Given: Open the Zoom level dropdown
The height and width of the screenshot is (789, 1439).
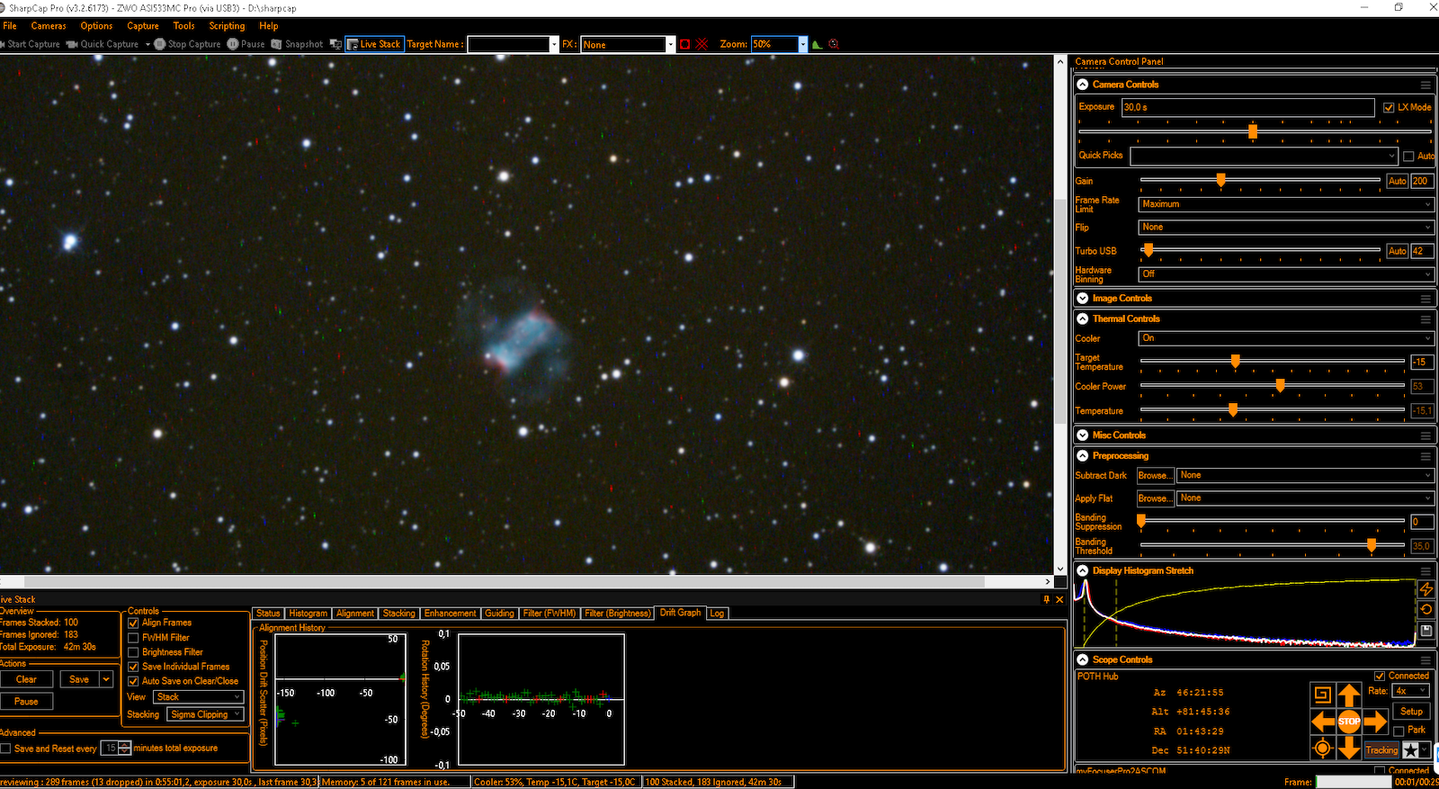Looking at the screenshot, I should coord(803,44).
